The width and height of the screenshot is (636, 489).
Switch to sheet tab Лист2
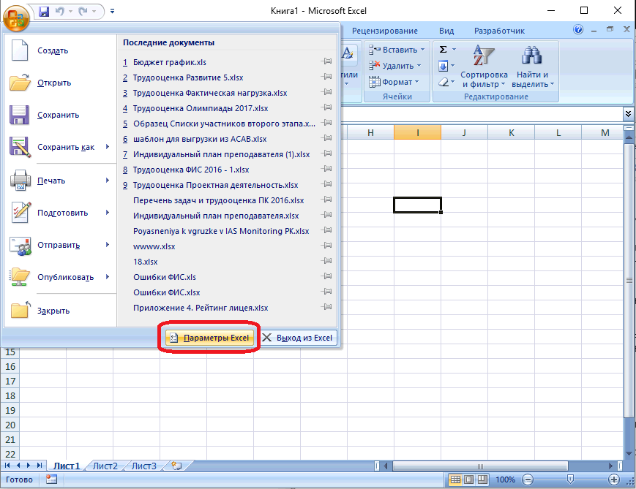pos(105,466)
